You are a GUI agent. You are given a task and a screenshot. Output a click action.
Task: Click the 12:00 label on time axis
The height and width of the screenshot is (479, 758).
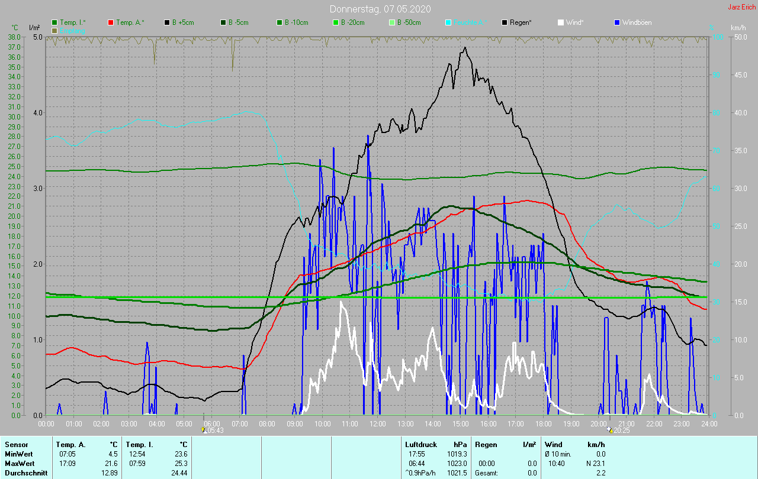click(378, 424)
